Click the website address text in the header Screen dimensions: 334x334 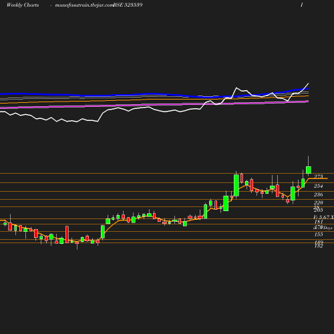tap(84, 5)
